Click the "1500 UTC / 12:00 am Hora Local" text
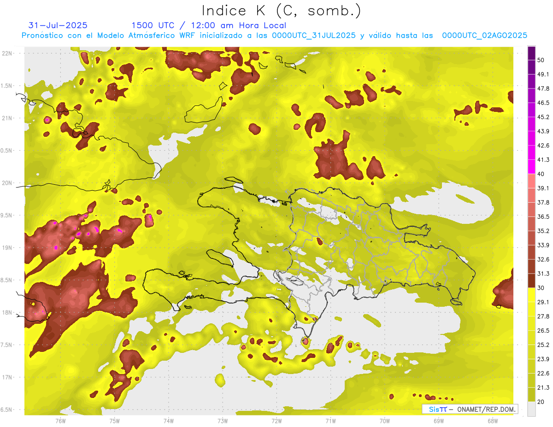Viewport: 553px width, 427px height. click(209, 25)
